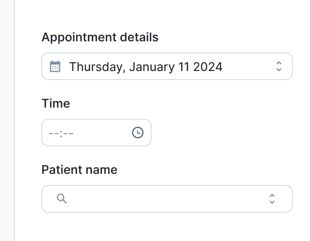Click the up arrow in Patient name chevrons
This screenshot has width=310, height=241.
click(x=272, y=195)
